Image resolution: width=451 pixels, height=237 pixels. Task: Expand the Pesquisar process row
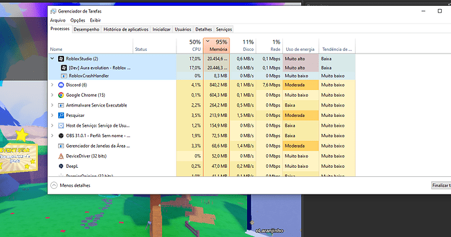coord(52,115)
